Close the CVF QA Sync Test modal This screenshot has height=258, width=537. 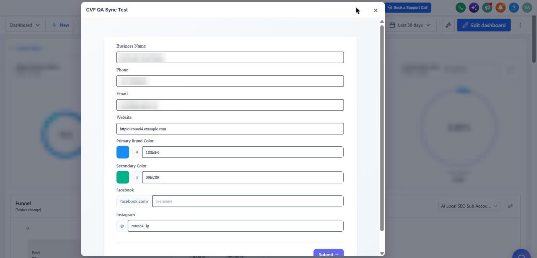point(375,10)
